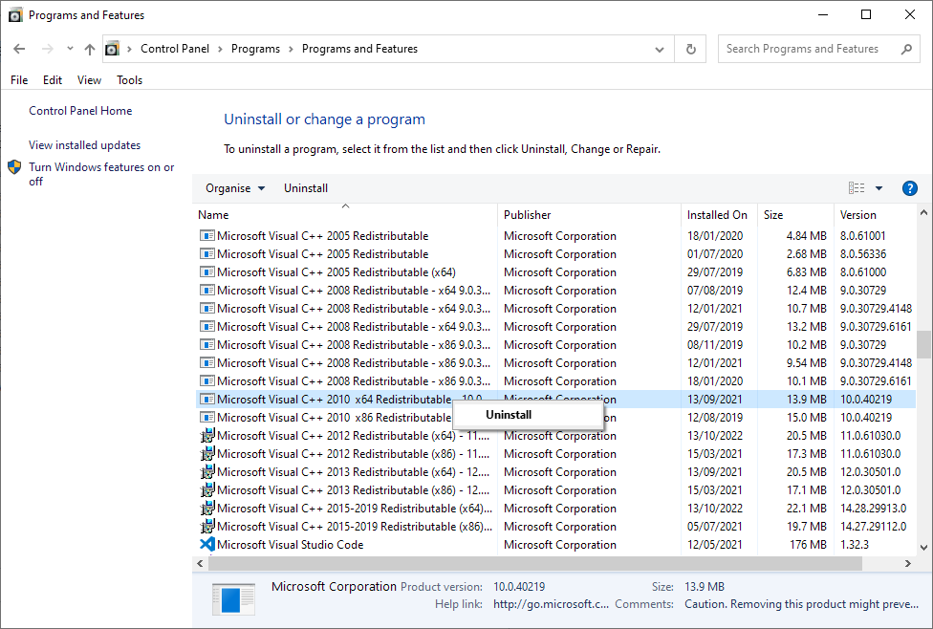Sort by the Size column header

(x=795, y=215)
